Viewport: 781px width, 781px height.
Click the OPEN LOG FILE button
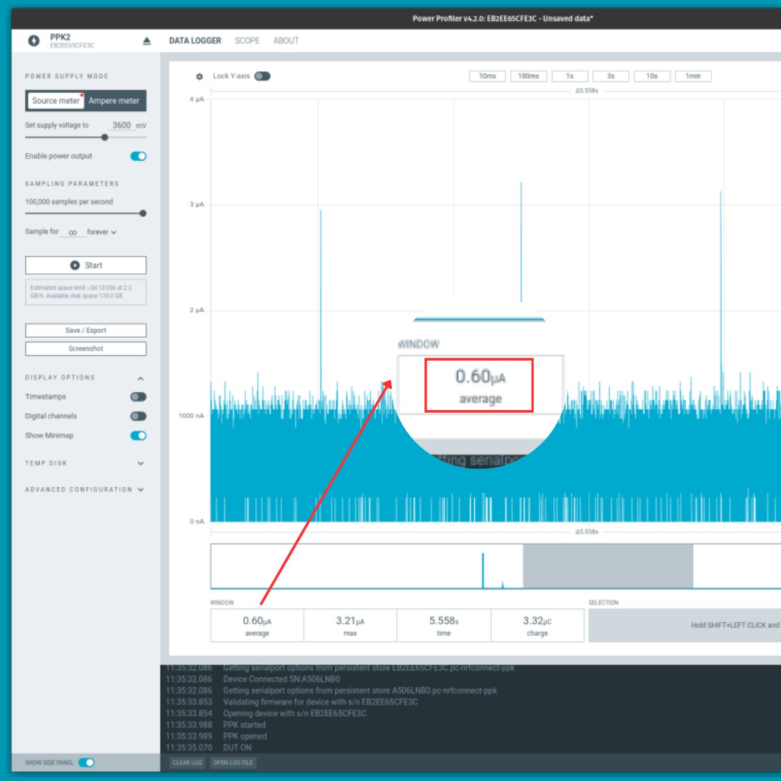pyautogui.click(x=233, y=763)
